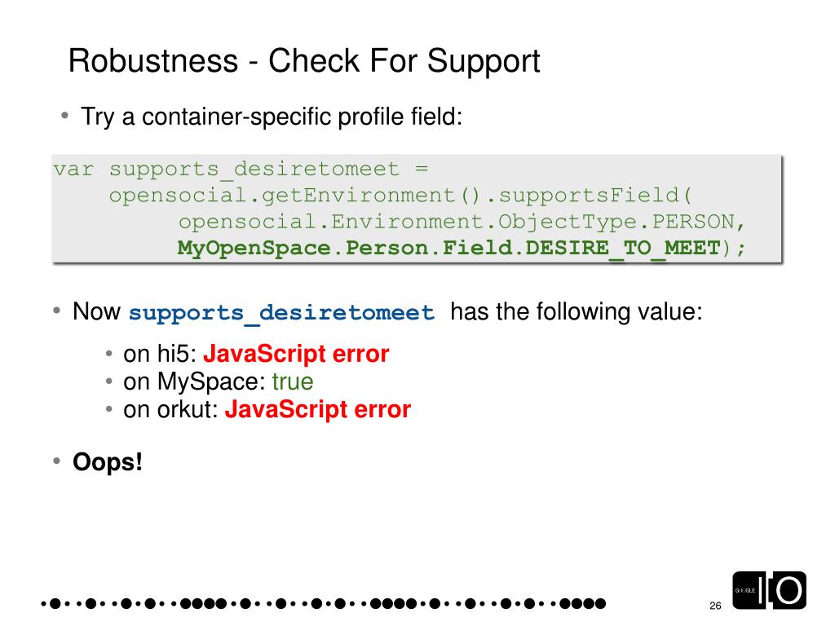Click the 'on hi5:' label
The height and width of the screenshot is (626, 835).
(x=161, y=354)
